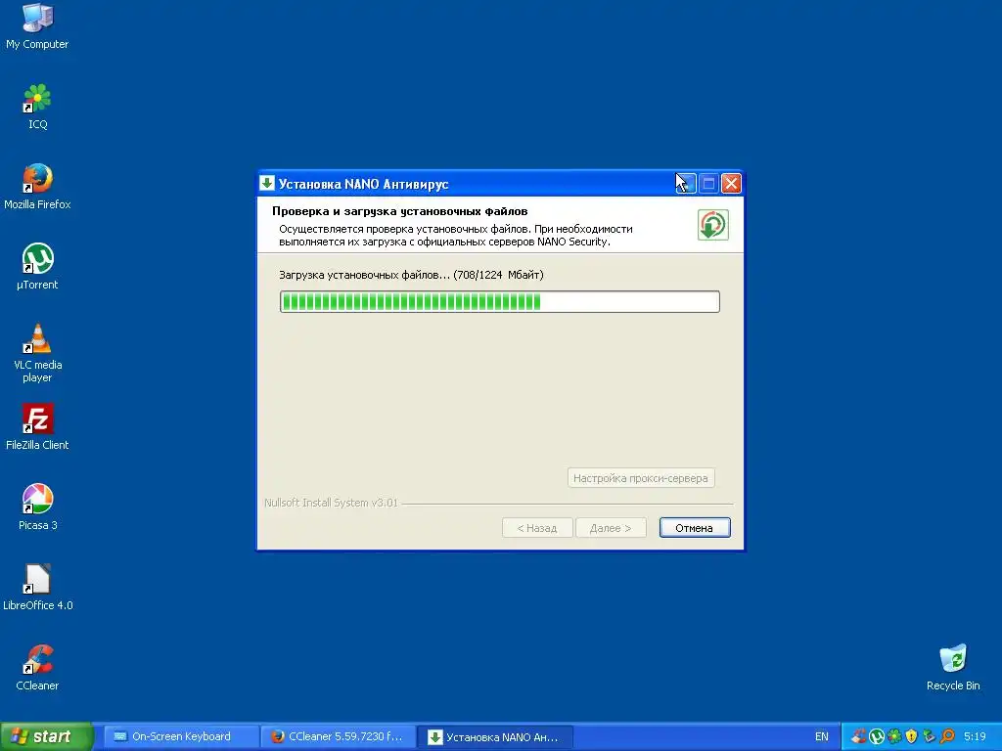Click the NANO installer header logo icon
The width and height of the screenshot is (1002, 751).
click(x=712, y=225)
